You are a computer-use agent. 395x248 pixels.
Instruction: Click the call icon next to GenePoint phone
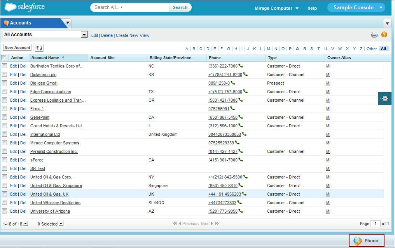pyautogui.click(x=241, y=117)
